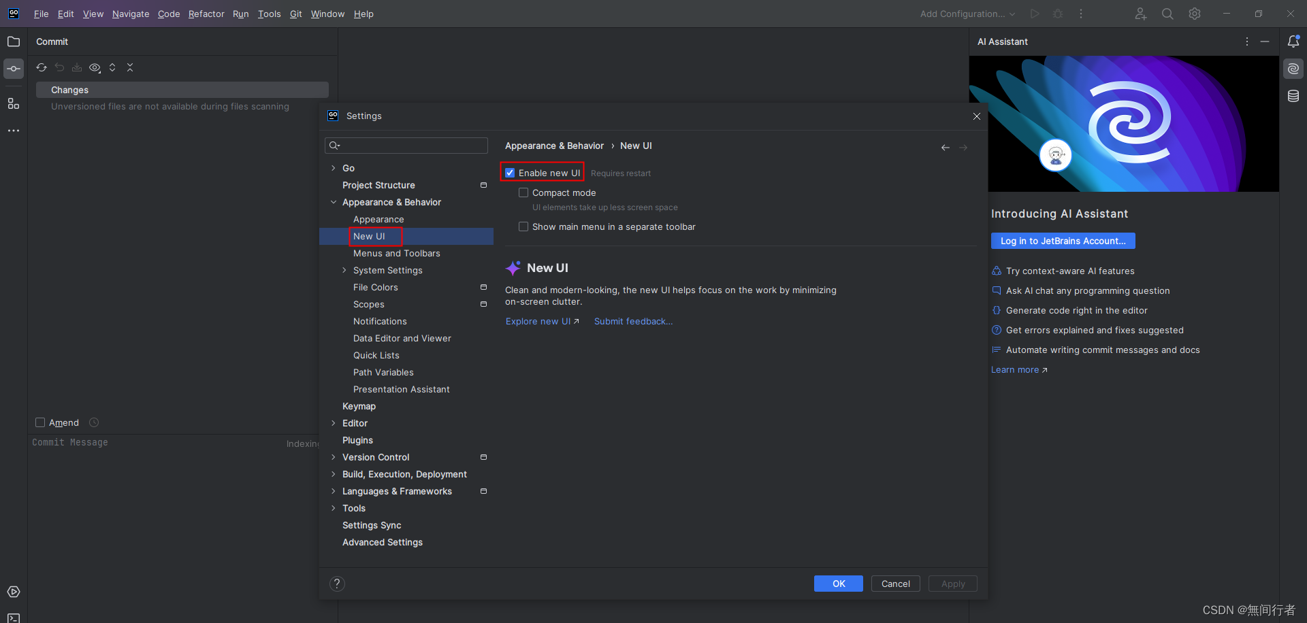Click the Refresh changes icon
The height and width of the screenshot is (623, 1307).
click(x=42, y=67)
